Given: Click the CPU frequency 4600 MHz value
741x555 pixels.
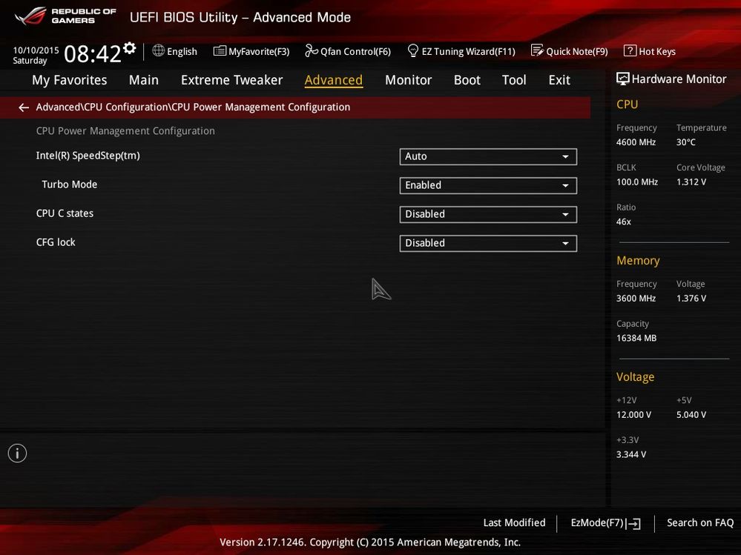Looking at the screenshot, I should click(x=636, y=142).
